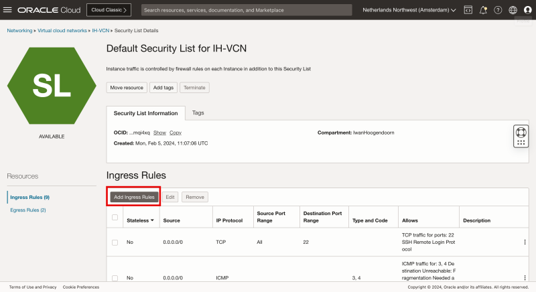This screenshot has width=536, height=292.
Task: Click compartment name IwanHoogendoorn
Action: 374,133
